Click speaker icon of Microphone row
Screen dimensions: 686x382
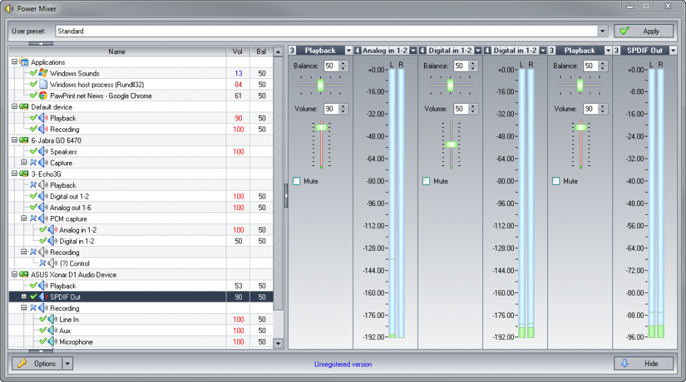pyautogui.click(x=52, y=341)
